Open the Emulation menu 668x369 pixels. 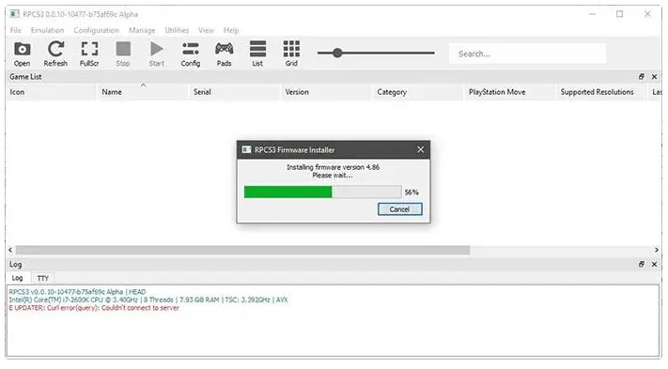point(47,30)
